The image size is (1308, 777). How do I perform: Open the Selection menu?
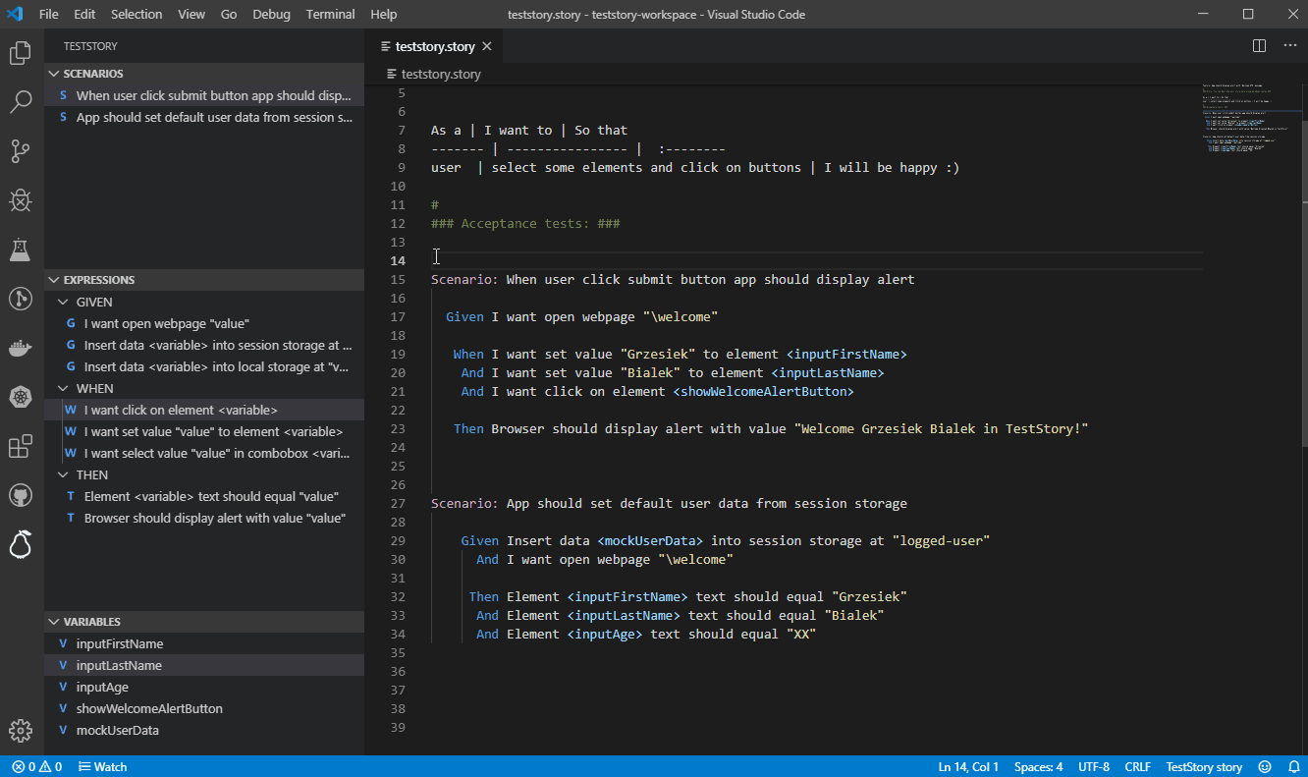point(136,14)
